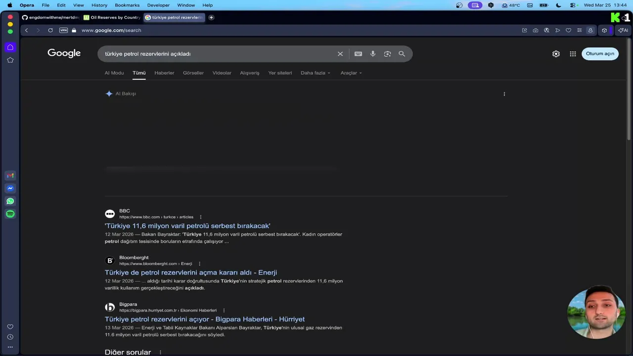Submit search with magnifier icon
Screen dimensions: 633x356
[x=402, y=54]
